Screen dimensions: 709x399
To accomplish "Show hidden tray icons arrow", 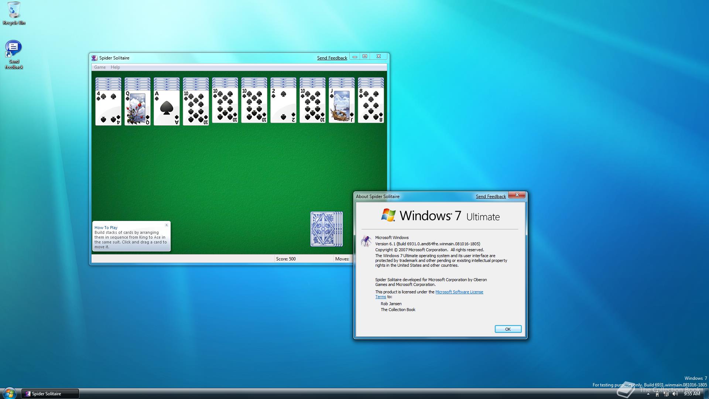I will 648,394.
